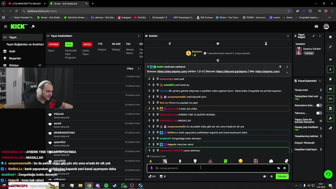Open the Filtre three-dot menu
This screenshot has height=189, width=336.
click(x=139, y=69)
